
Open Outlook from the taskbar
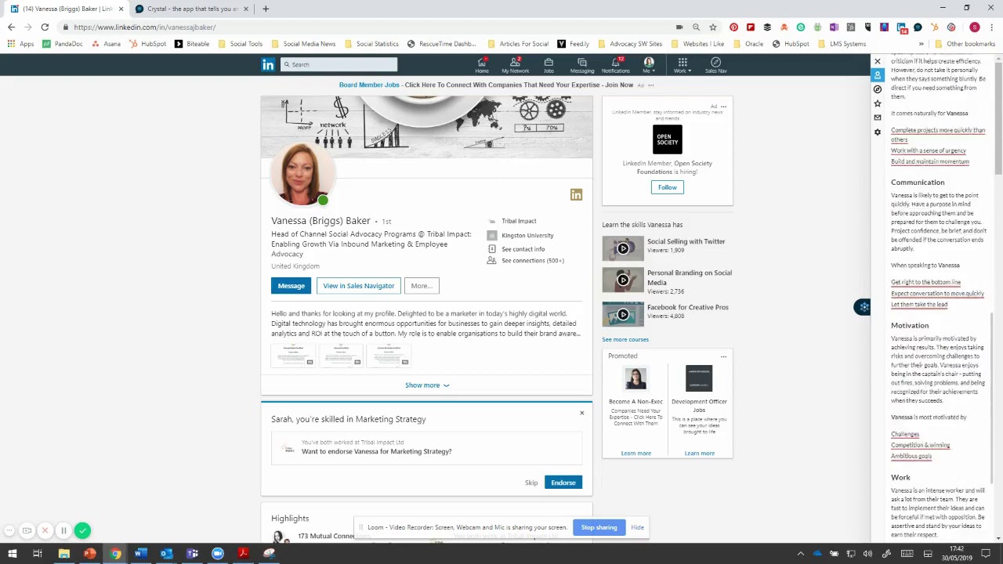coord(166,554)
